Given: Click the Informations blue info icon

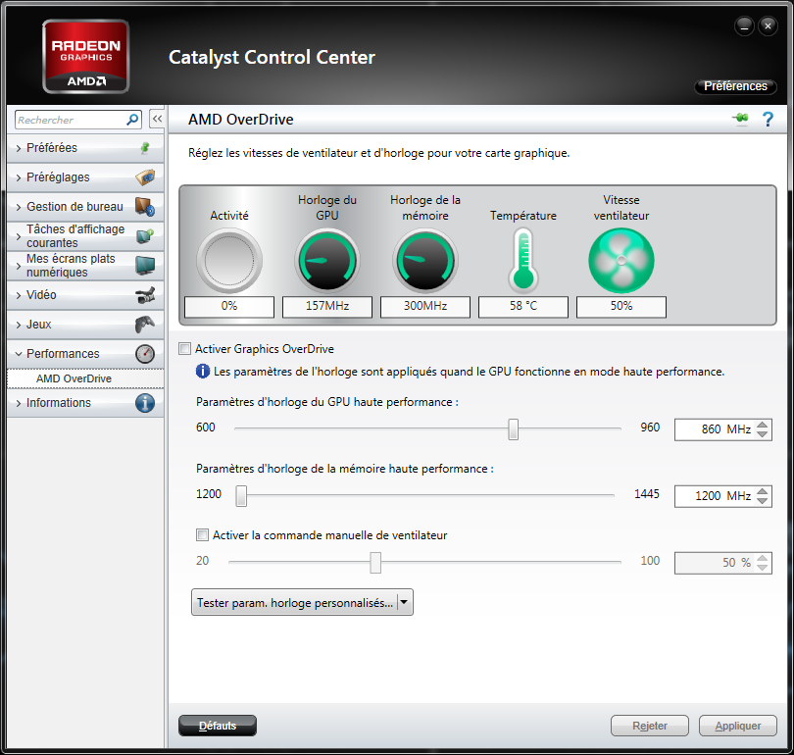Looking at the screenshot, I should [144, 403].
